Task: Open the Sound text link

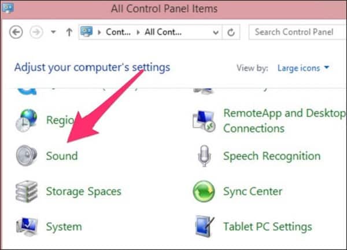Action: pos(62,156)
